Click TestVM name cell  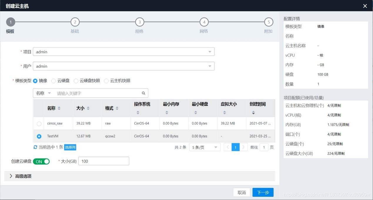pyautogui.click(x=53, y=136)
